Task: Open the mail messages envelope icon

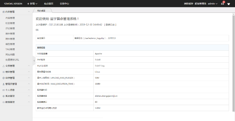Action: coord(222,4)
